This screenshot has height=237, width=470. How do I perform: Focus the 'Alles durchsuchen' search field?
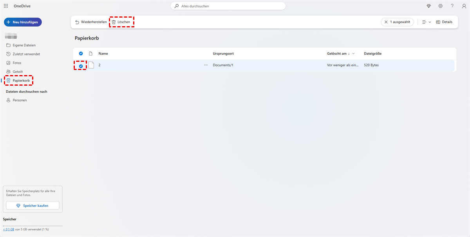click(228, 6)
